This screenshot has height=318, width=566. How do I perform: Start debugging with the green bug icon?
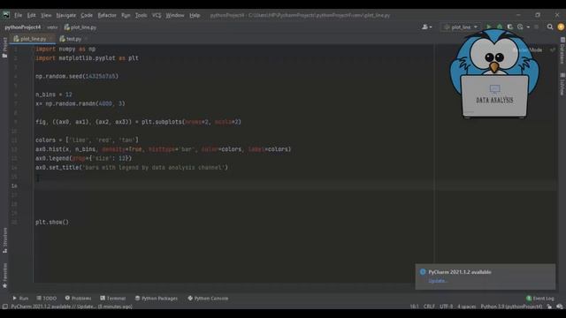click(500, 27)
